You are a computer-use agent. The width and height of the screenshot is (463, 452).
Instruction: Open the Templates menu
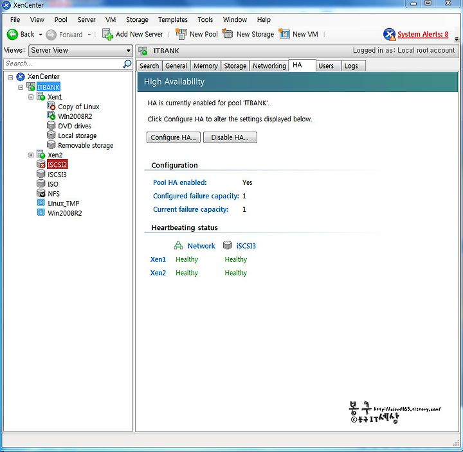(173, 20)
